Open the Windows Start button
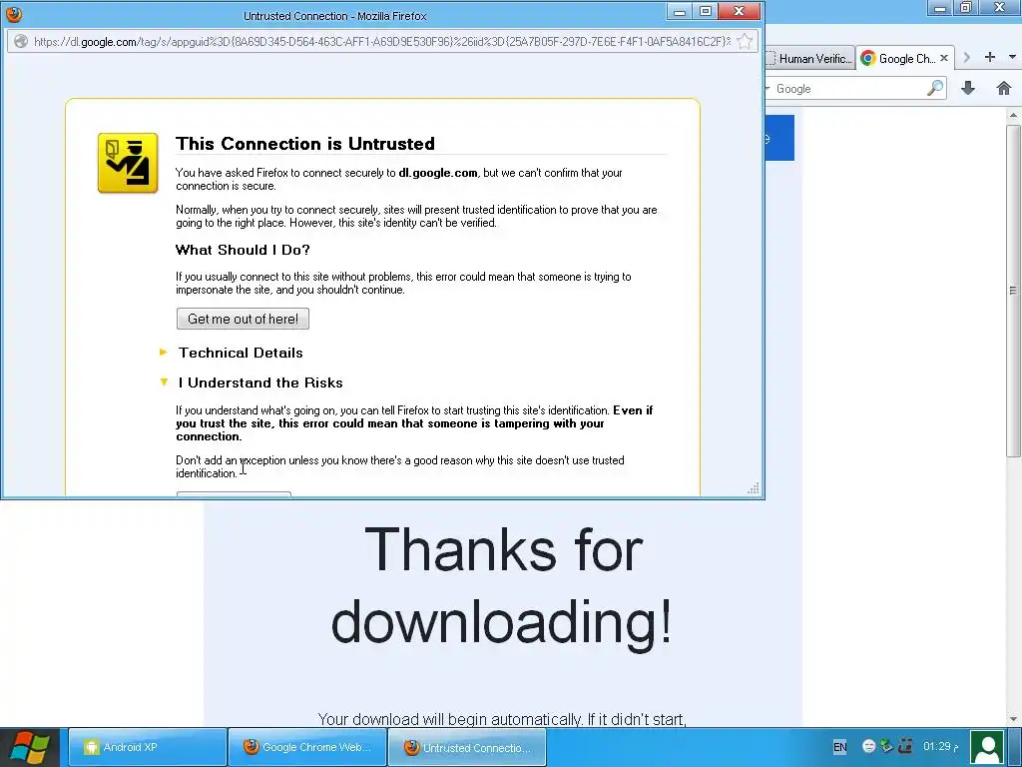 30,747
